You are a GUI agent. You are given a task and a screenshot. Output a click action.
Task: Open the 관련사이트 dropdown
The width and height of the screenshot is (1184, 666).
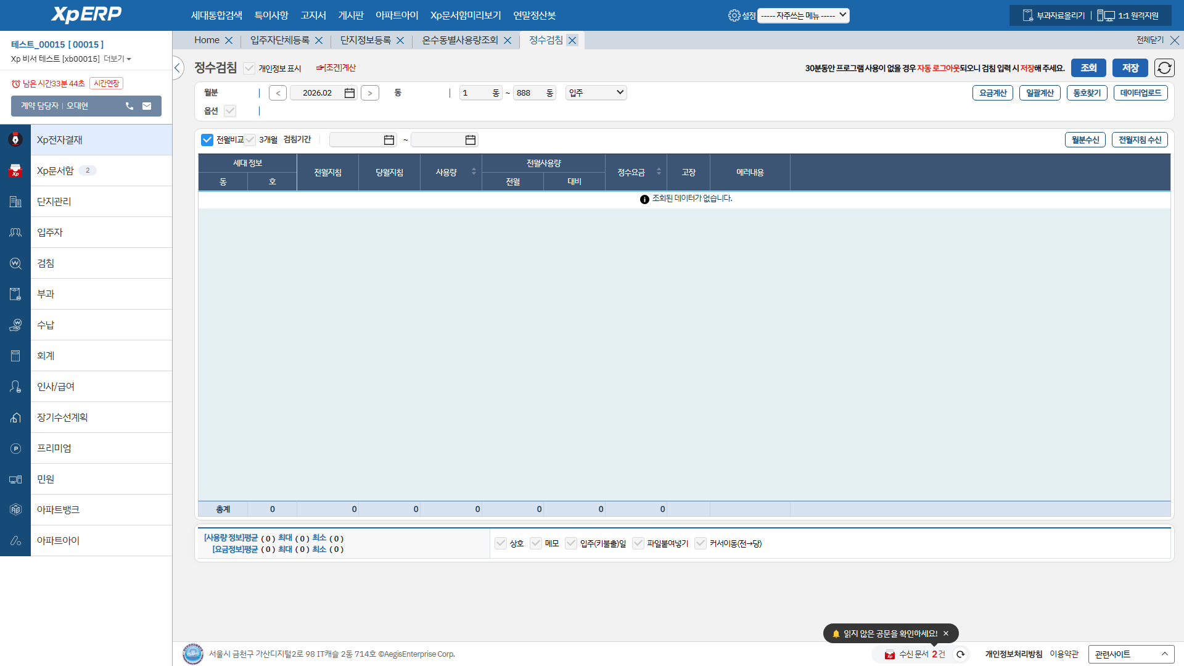tap(1131, 654)
